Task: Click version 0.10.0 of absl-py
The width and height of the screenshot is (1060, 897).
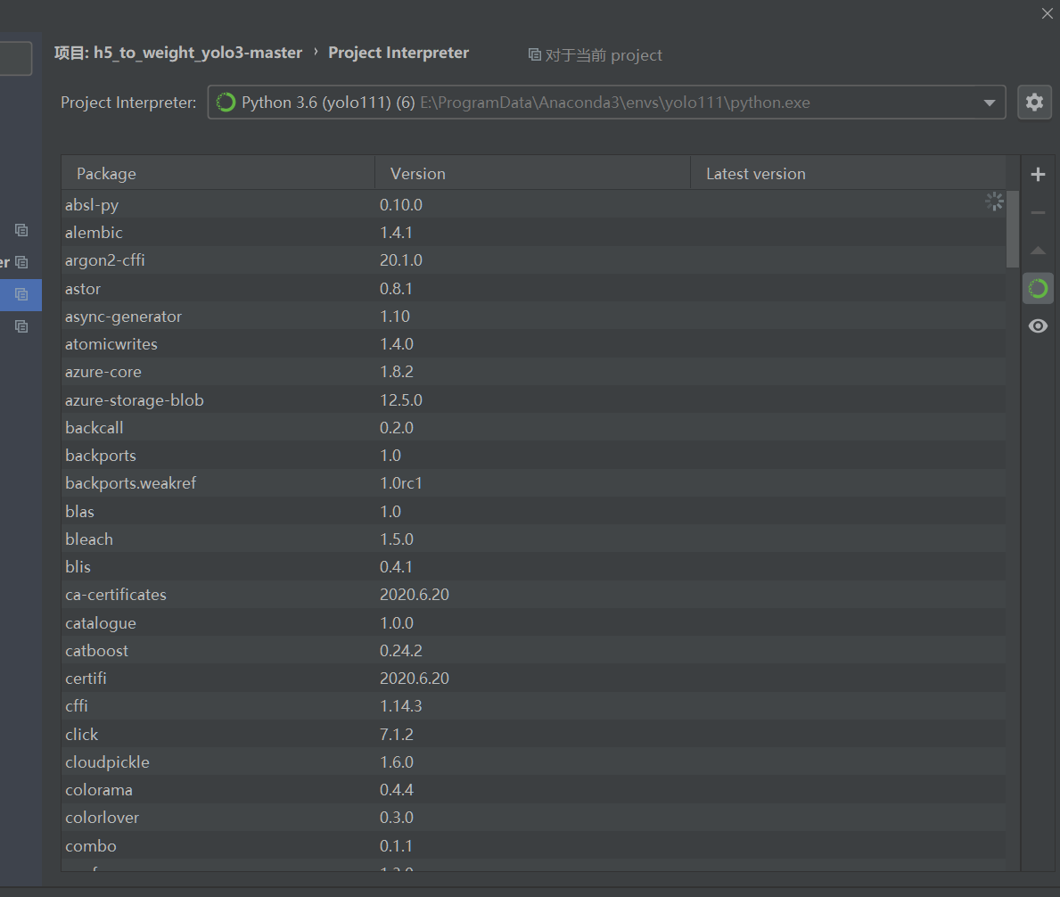Action: click(401, 205)
